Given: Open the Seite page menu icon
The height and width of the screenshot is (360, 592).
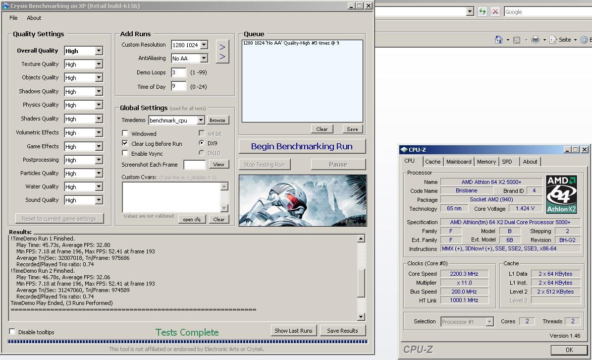Looking at the screenshot, I should pyautogui.click(x=553, y=40).
